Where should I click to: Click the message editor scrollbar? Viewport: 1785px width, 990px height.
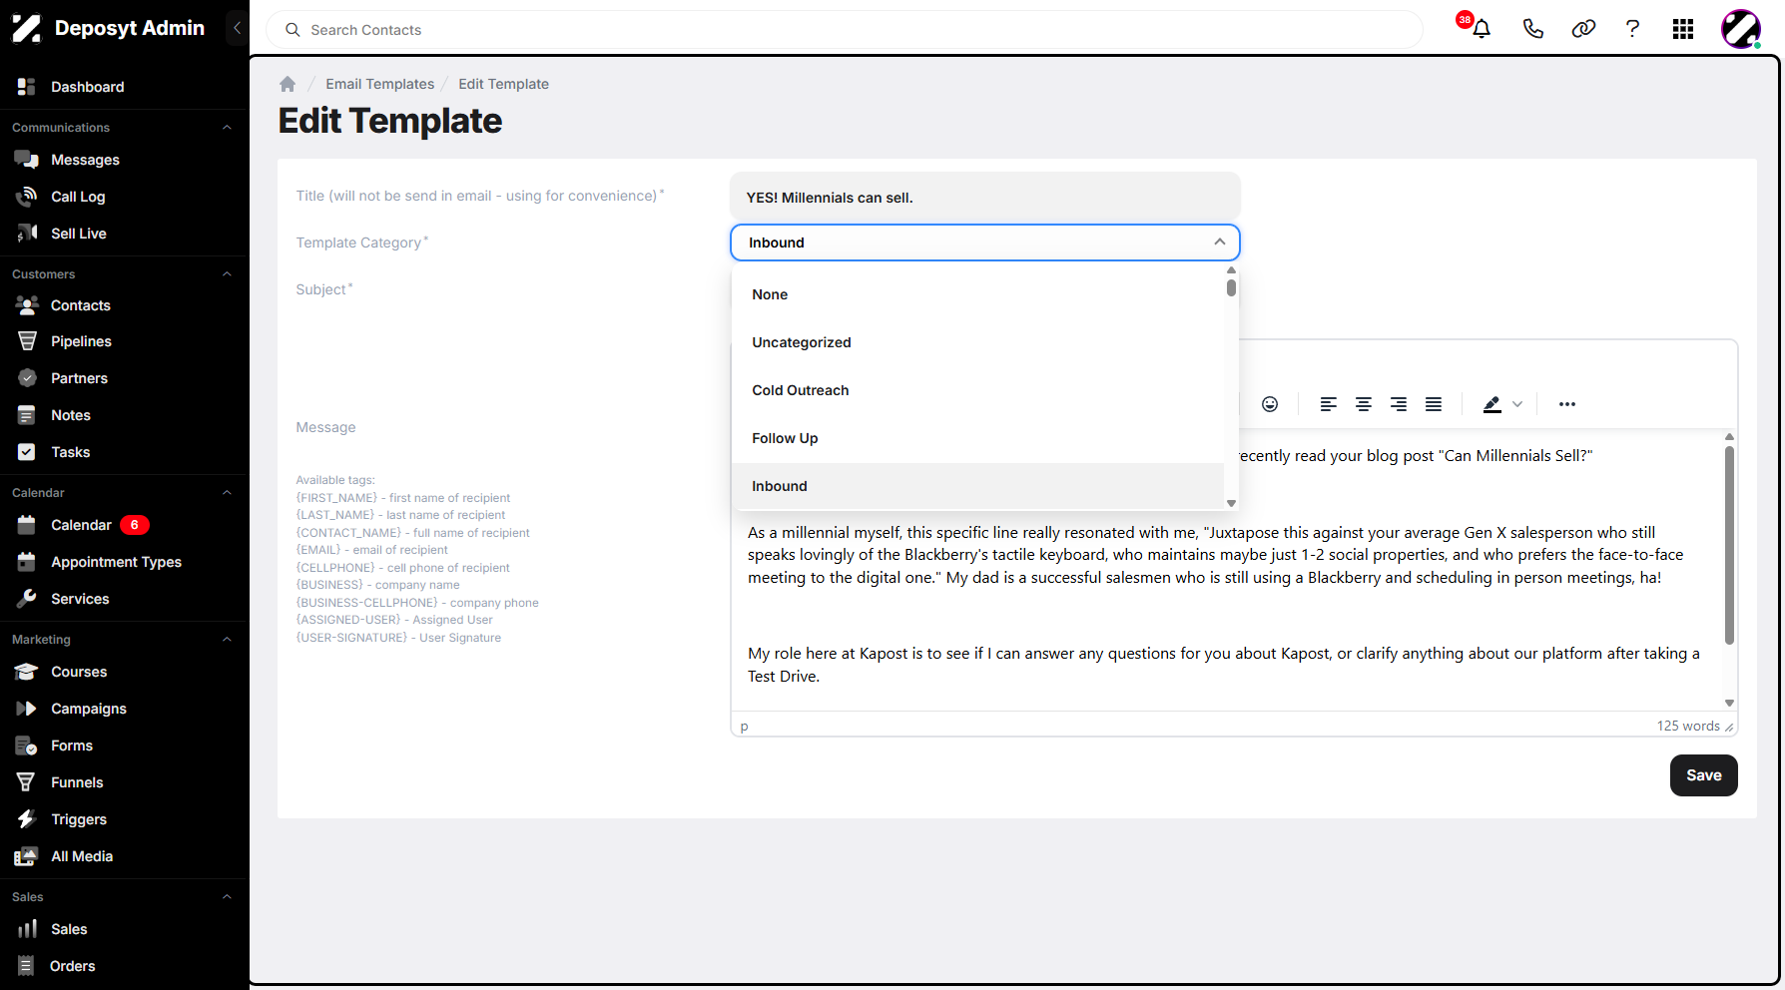[x=1729, y=545]
